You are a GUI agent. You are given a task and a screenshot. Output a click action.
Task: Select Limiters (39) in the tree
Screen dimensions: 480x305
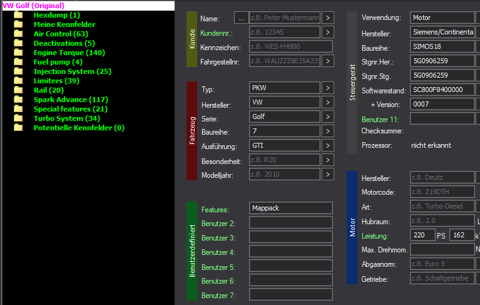[56, 81]
